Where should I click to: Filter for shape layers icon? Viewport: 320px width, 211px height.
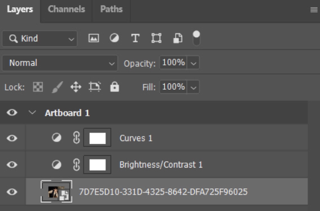coord(156,38)
